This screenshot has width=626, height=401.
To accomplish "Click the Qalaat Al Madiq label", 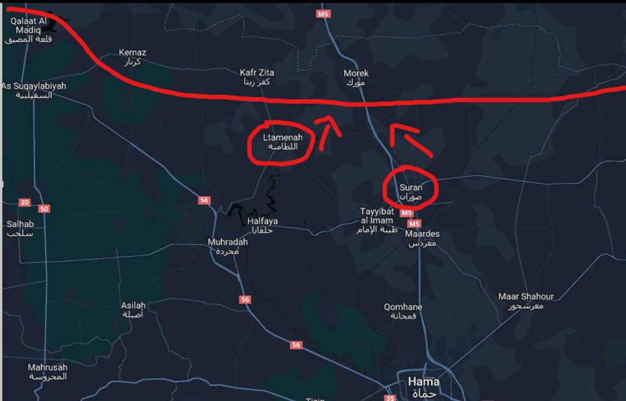I will pos(28,30).
